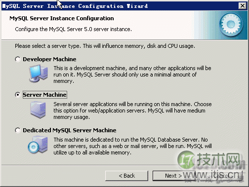This screenshot has height=187, width=249.
Task: Click the 'MySQL Server Instance Configuration' heading
Action: [x=62, y=18]
